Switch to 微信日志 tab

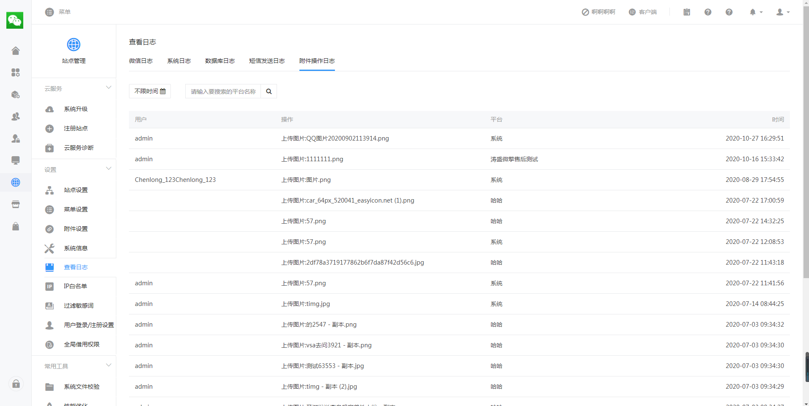click(141, 61)
